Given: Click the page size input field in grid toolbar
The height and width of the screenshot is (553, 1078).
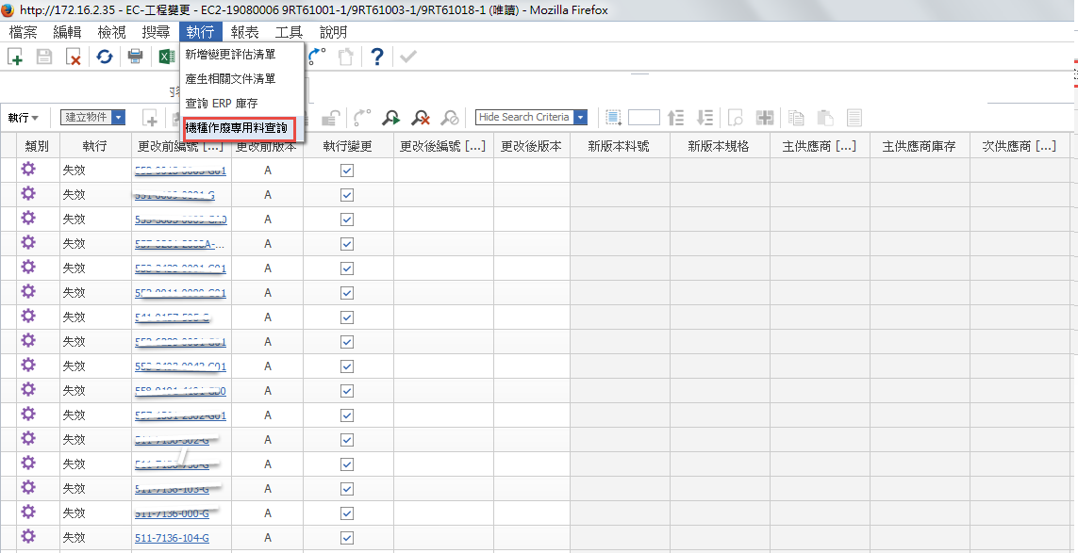Looking at the screenshot, I should pyautogui.click(x=644, y=118).
